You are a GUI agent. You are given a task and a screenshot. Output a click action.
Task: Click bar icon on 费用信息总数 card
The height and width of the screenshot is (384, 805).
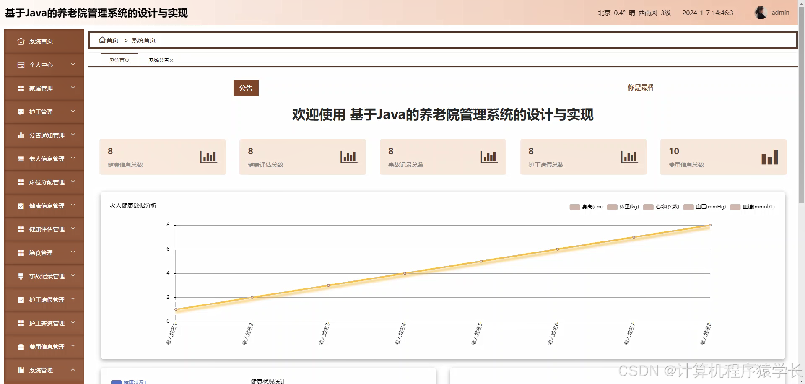coord(770,157)
